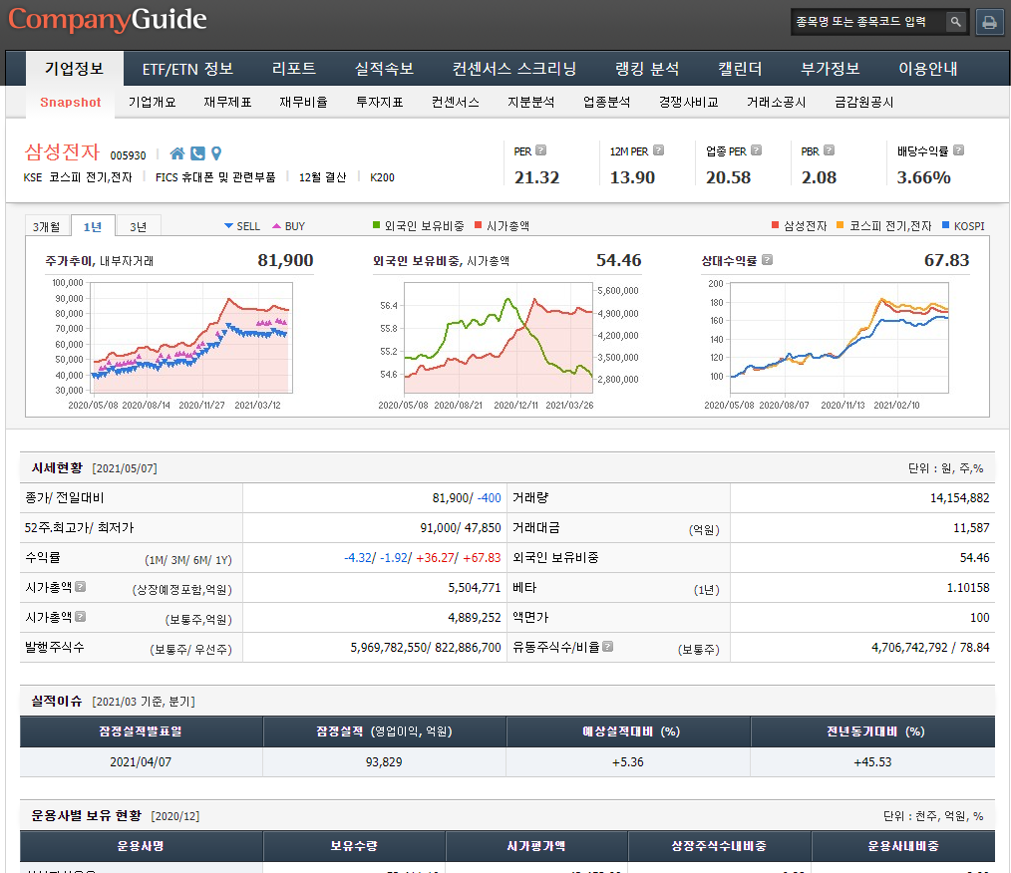Click the FICS 휴대폰 및 관련부품 label
This screenshot has height=873, width=1011.
215,177
